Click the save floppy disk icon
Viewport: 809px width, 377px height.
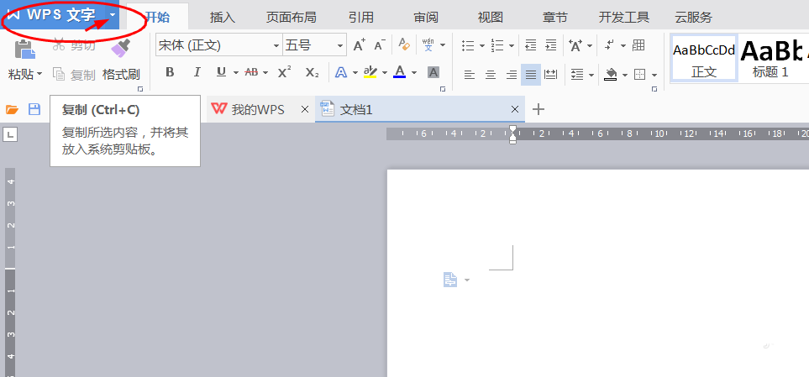34,109
